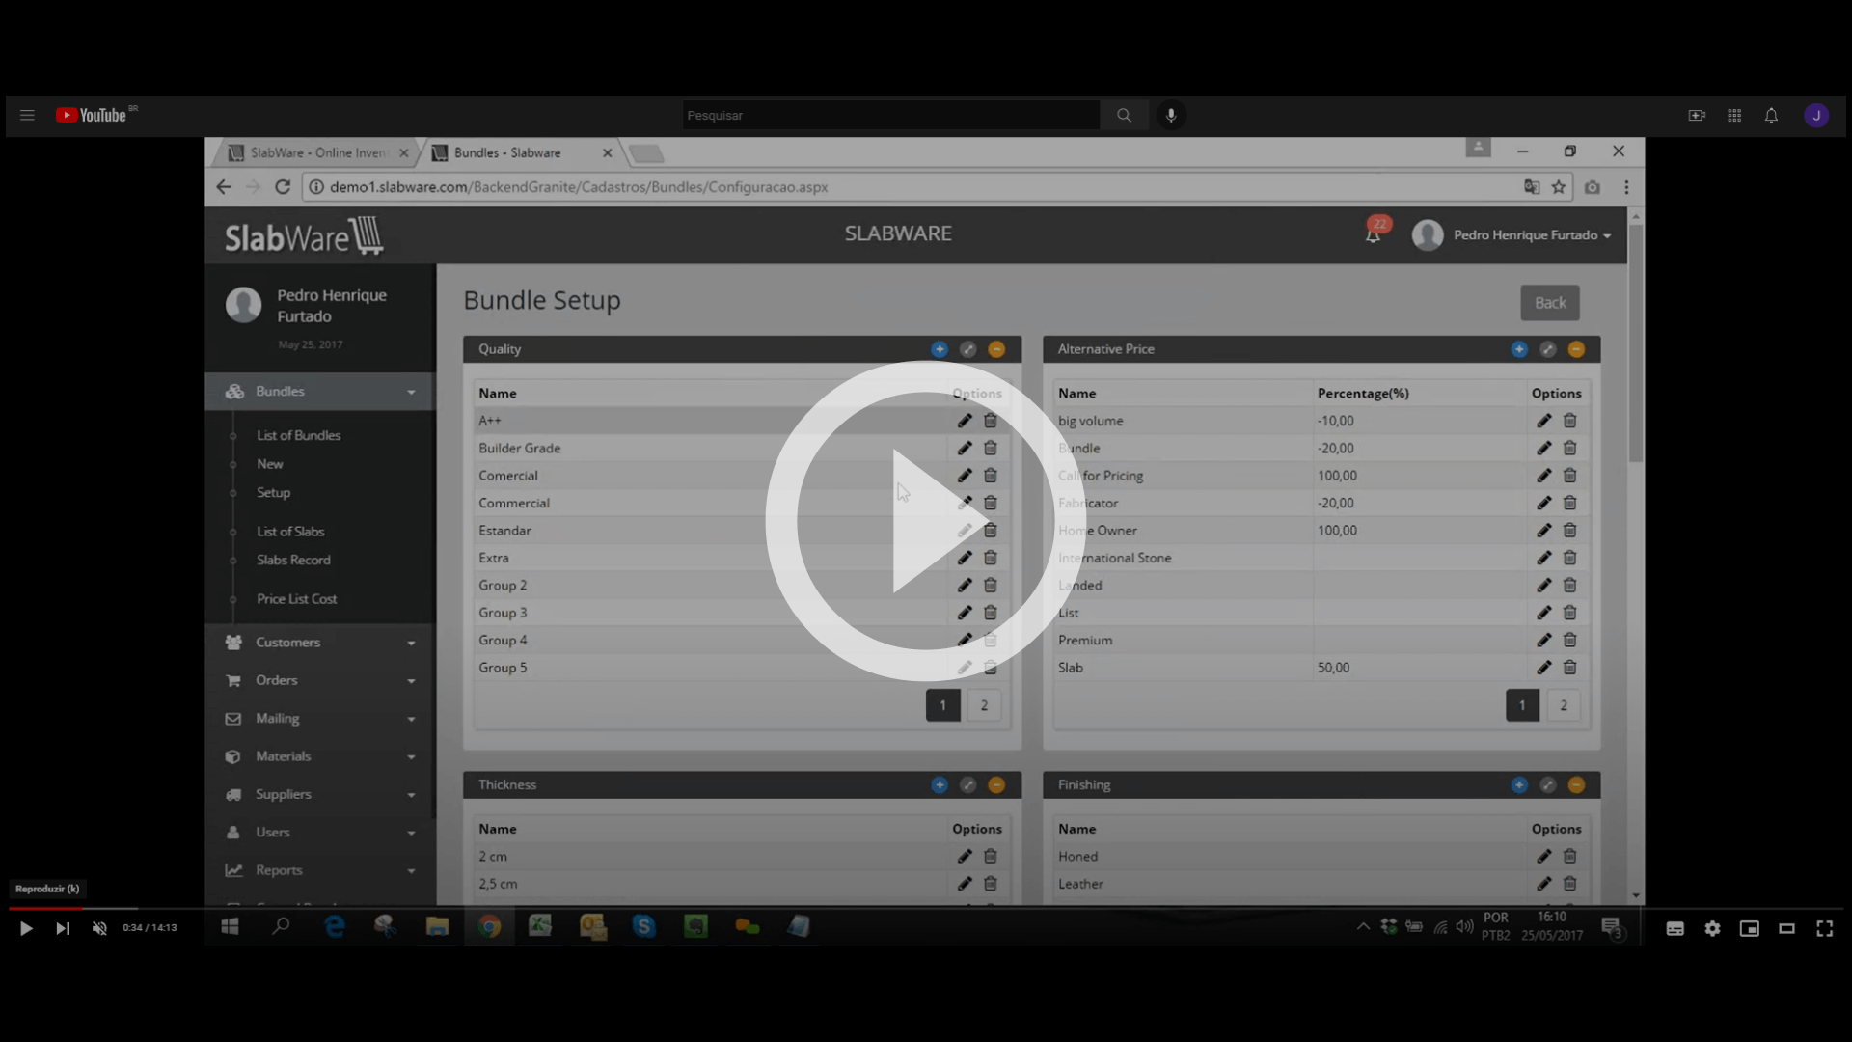The image size is (1852, 1042).
Task: Expand the Customers sidebar menu
Action: pyautogui.click(x=320, y=643)
